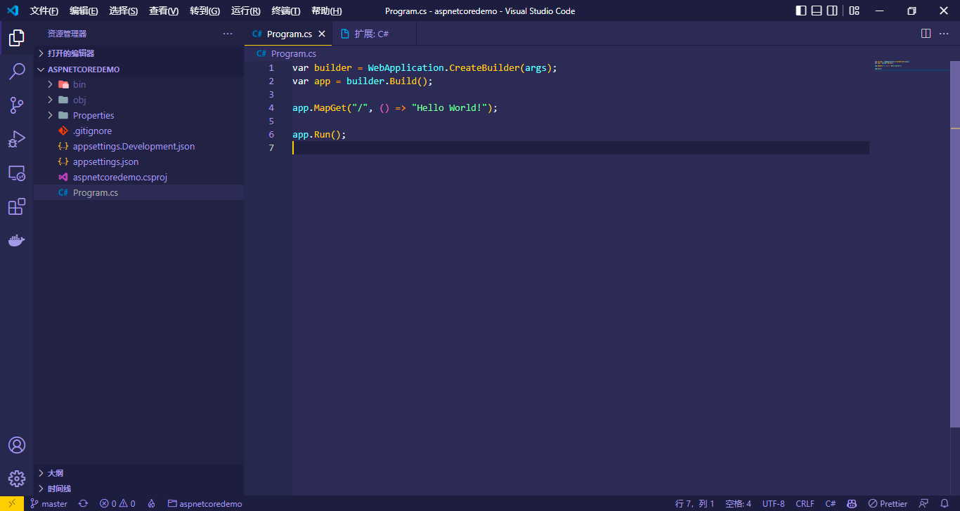Click the editor minimap preview
Screen dimensions: 960x511
pos(911,66)
